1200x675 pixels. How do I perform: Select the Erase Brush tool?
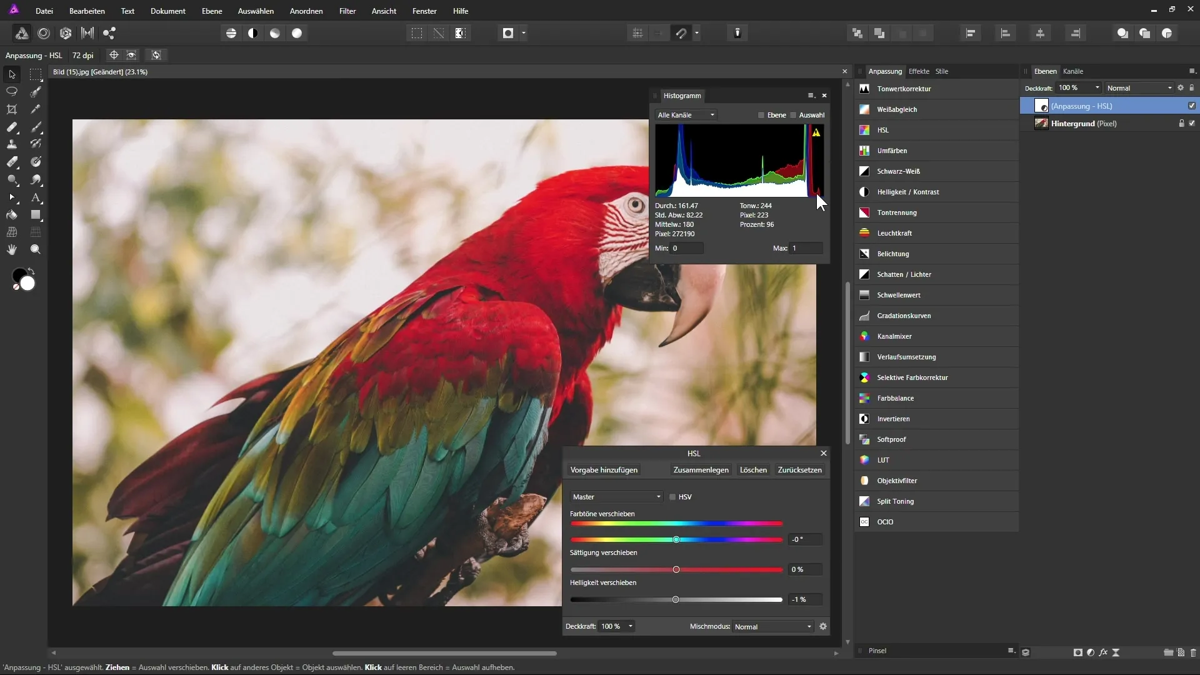pyautogui.click(x=12, y=162)
